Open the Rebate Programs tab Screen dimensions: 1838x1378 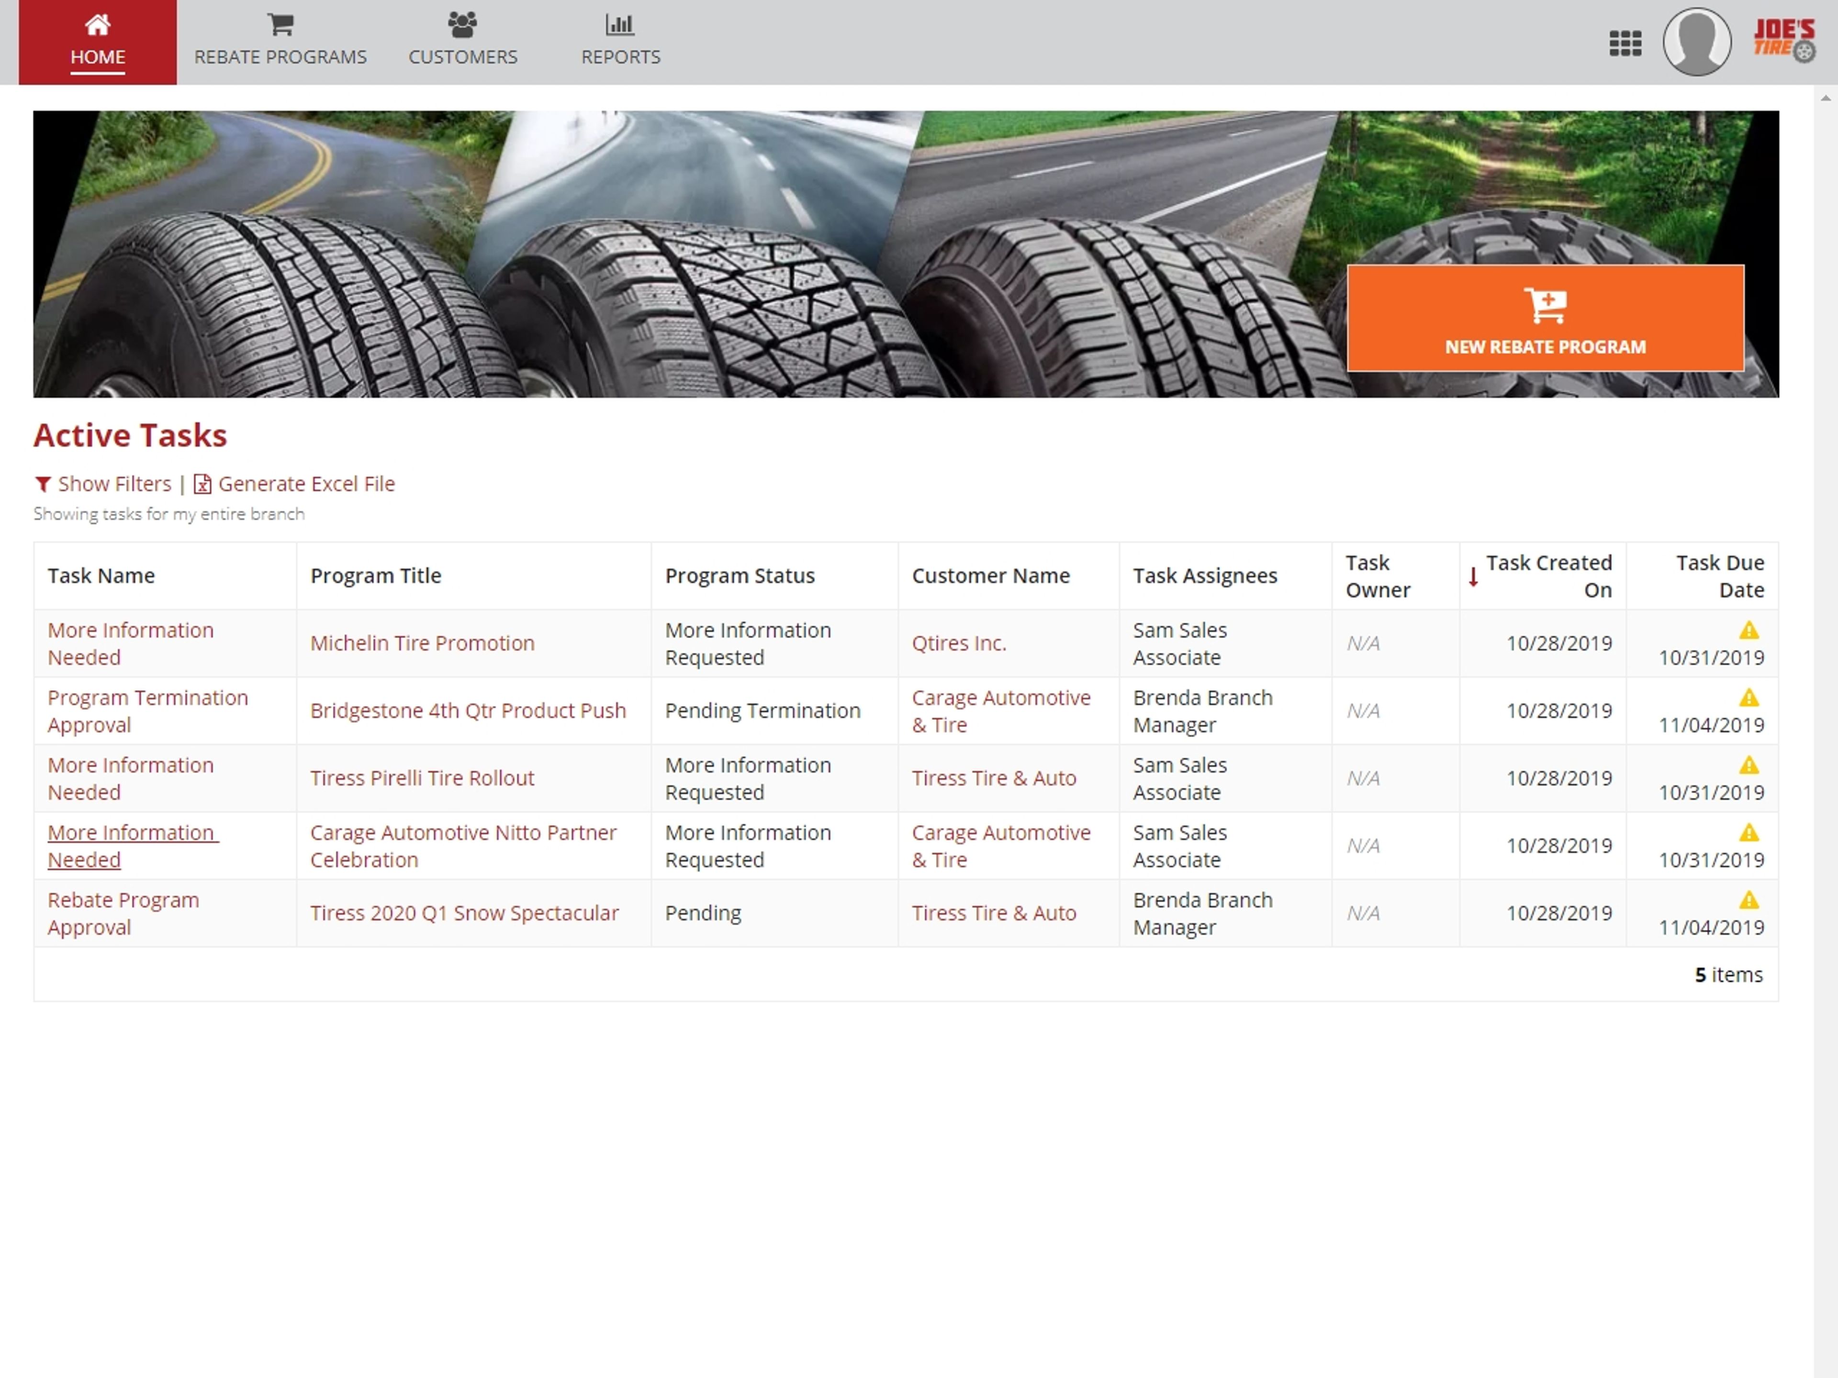click(x=280, y=42)
